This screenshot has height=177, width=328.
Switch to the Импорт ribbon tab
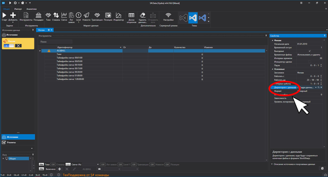18,9
